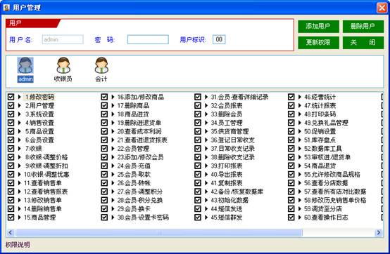Click the 密码 input field

[x=148, y=39]
